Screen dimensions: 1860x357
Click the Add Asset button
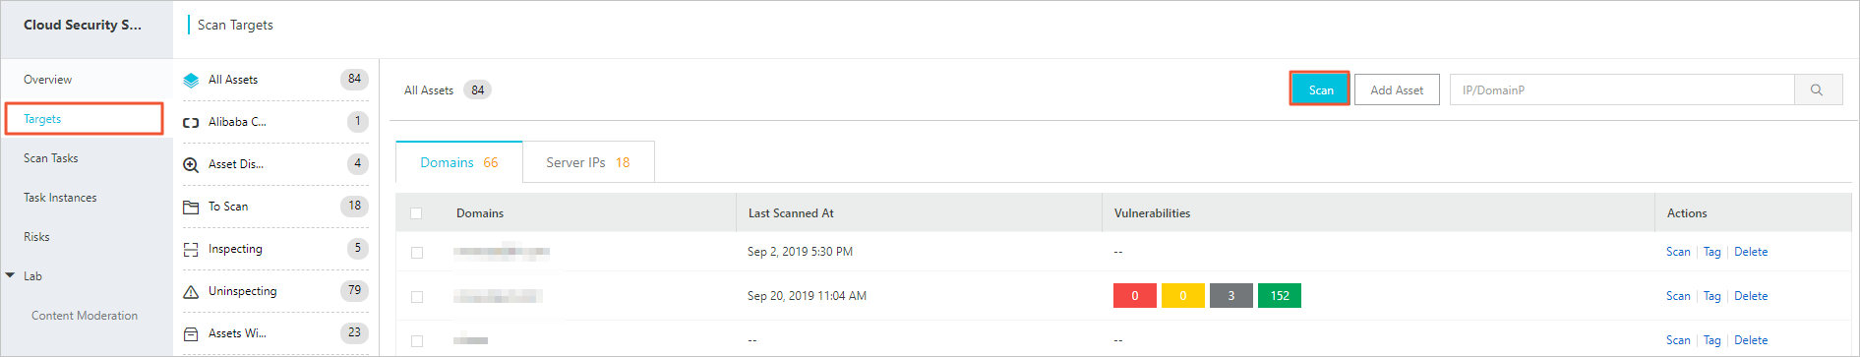pos(1397,89)
